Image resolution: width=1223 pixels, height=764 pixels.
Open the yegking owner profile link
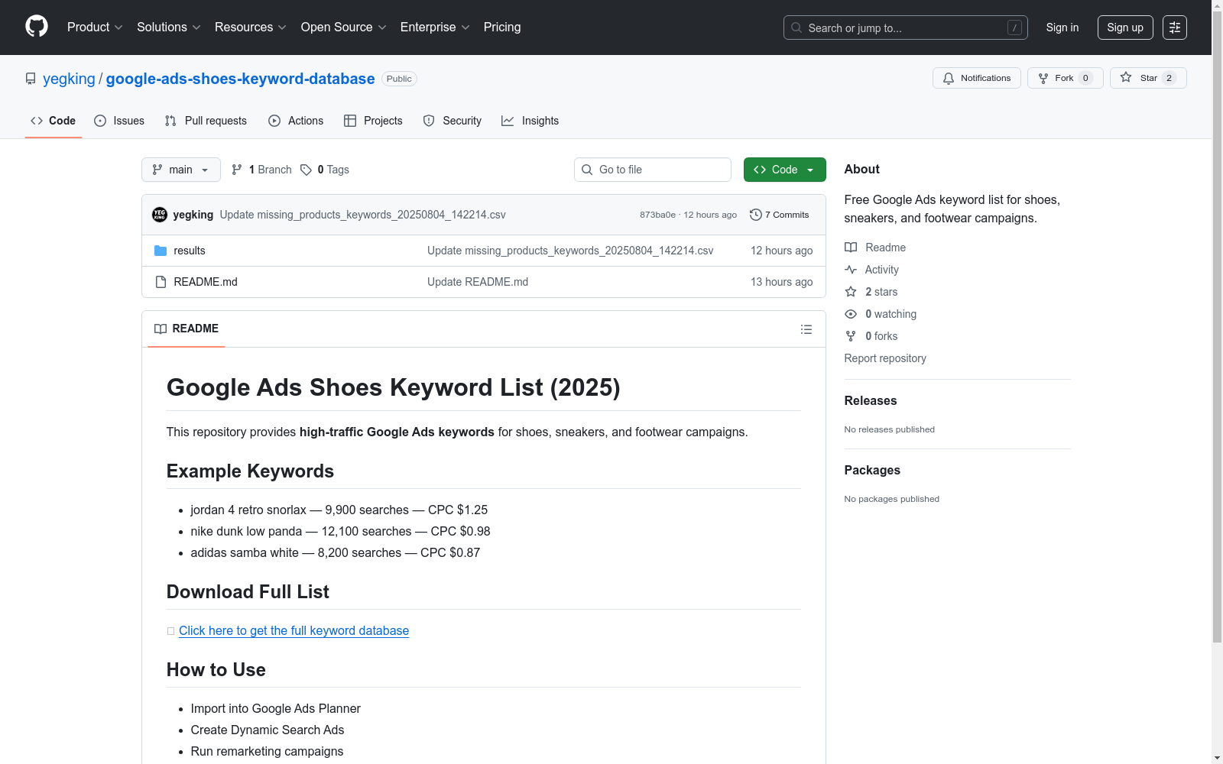pos(69,79)
